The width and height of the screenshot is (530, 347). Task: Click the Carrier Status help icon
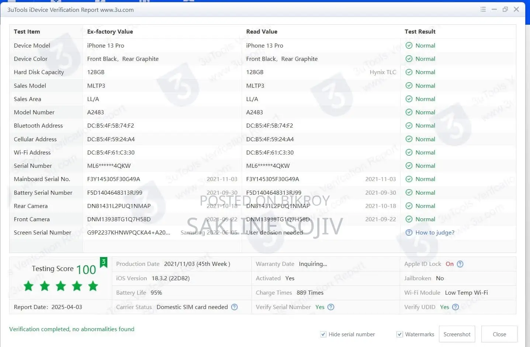click(234, 307)
